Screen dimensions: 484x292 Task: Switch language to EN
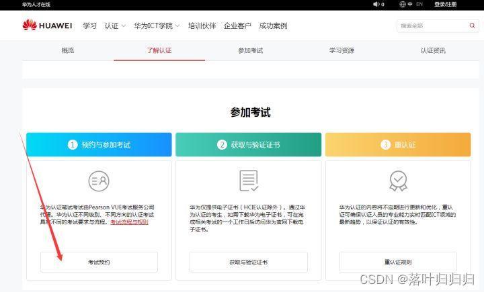click(419, 4)
